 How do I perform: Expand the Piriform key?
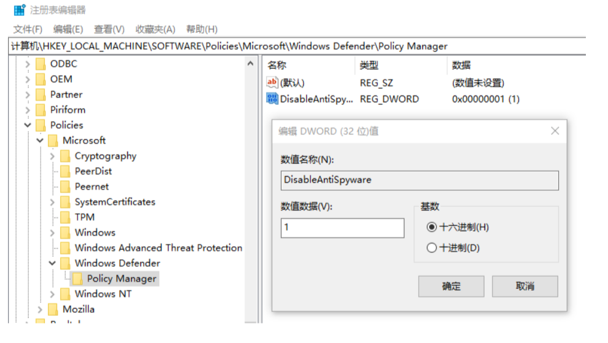[28, 110]
